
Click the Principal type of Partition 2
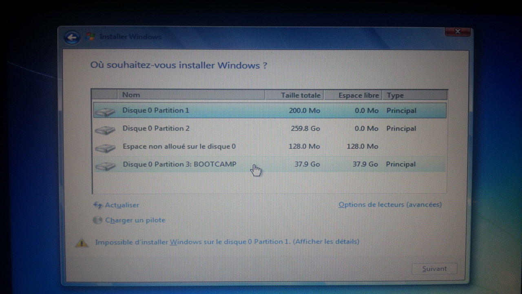point(401,129)
